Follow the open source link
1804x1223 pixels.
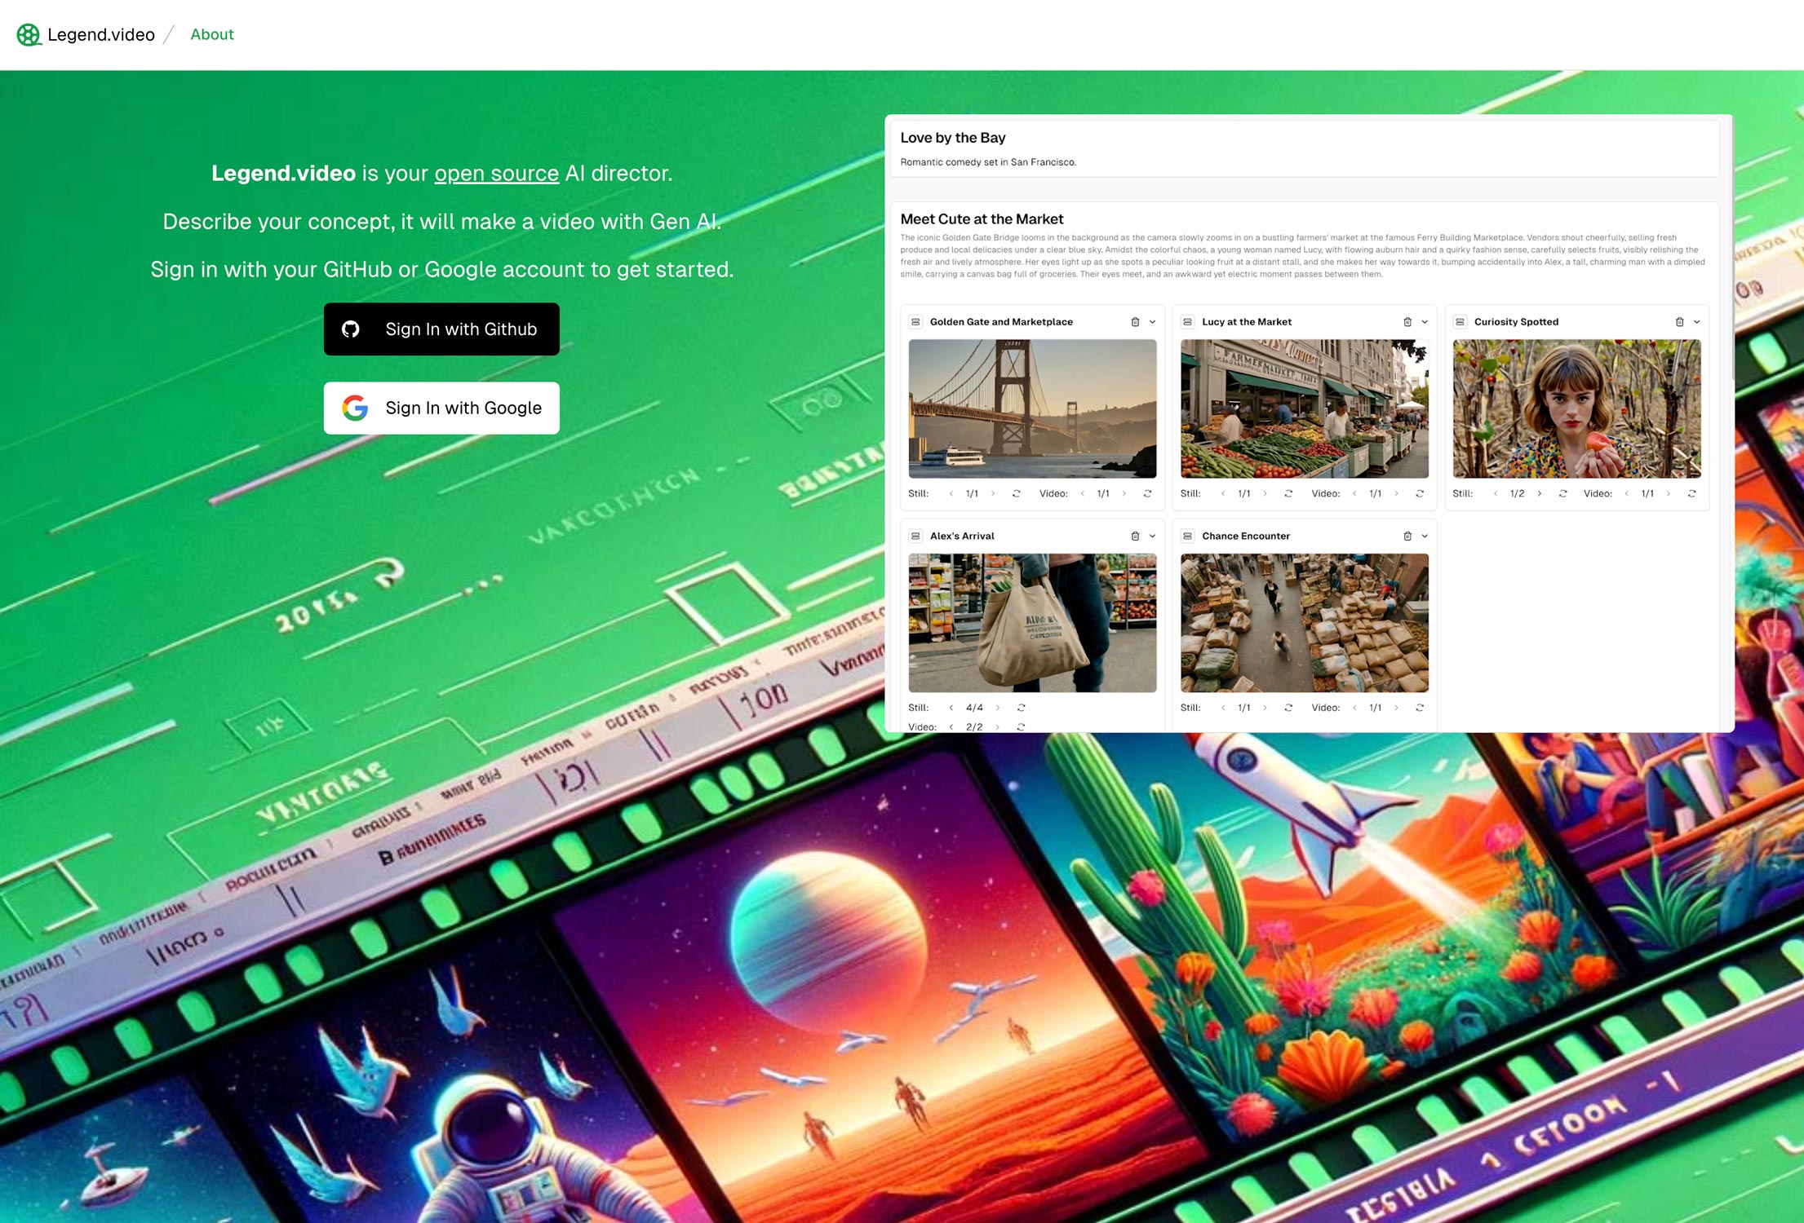coord(496,173)
